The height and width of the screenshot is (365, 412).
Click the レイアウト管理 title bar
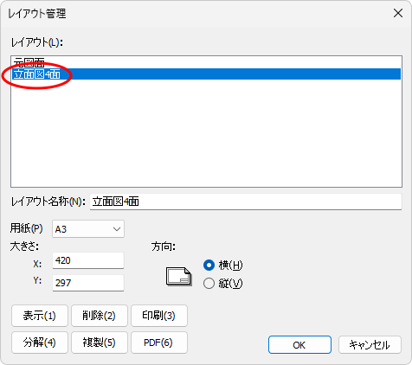[x=196, y=14]
